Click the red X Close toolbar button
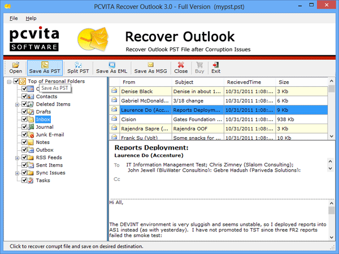Image resolution: width=339 pixels, height=254 pixels. click(181, 68)
